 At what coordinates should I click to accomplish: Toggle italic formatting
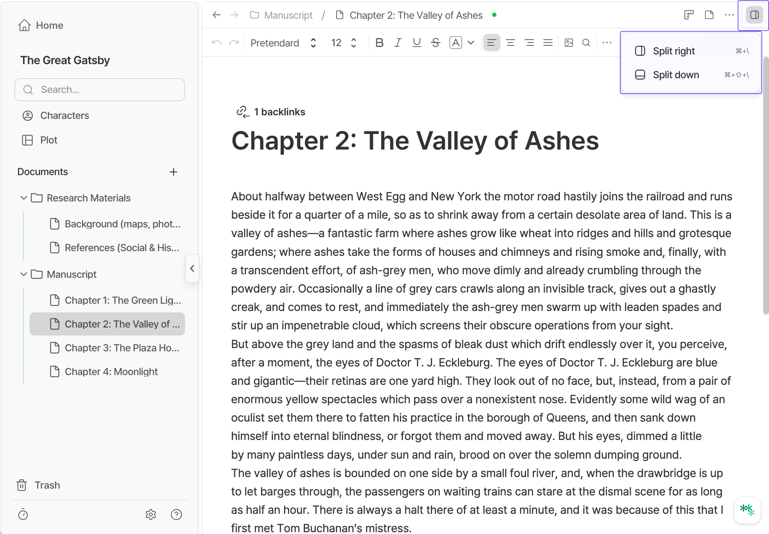pos(398,43)
